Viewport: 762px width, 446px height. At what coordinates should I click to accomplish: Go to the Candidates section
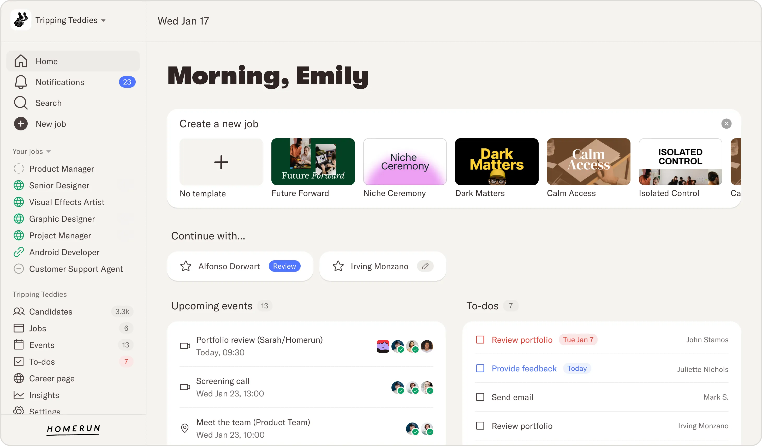click(x=51, y=311)
